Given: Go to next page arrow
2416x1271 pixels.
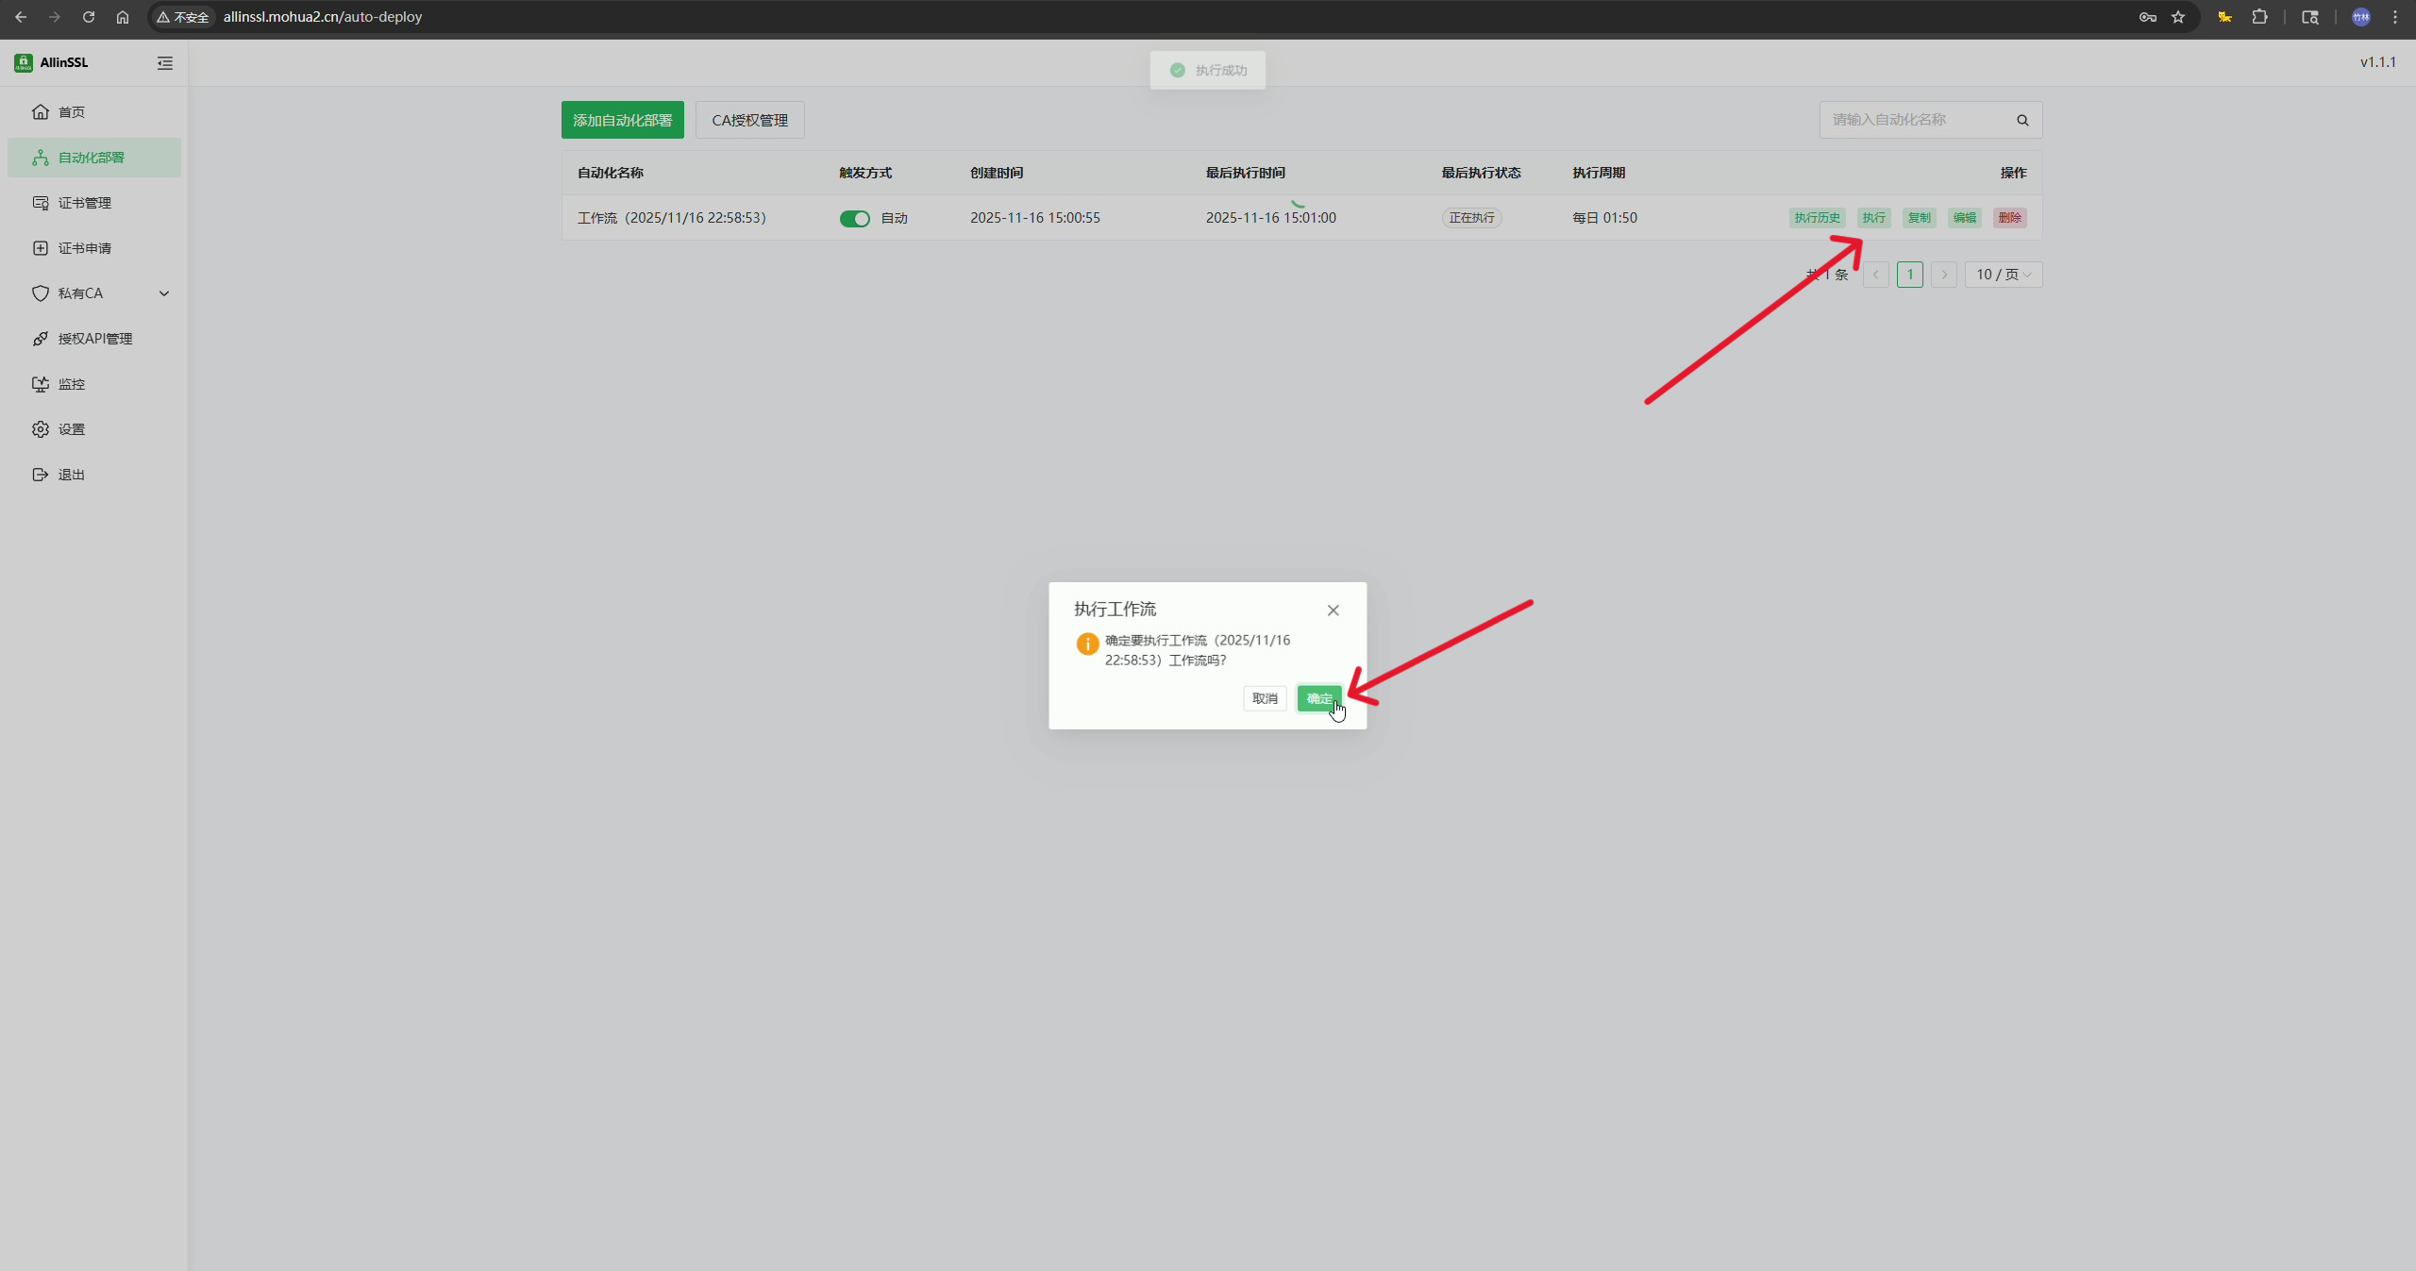Looking at the screenshot, I should point(1943,275).
